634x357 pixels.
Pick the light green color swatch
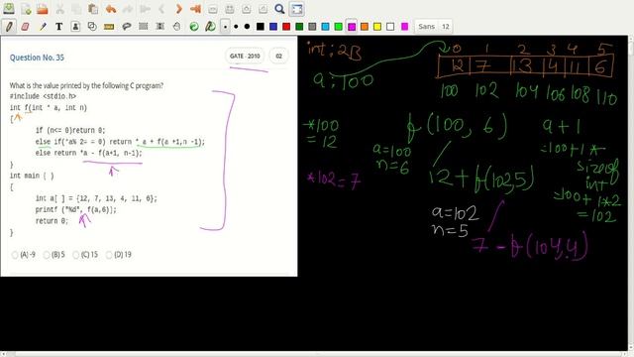(339, 27)
